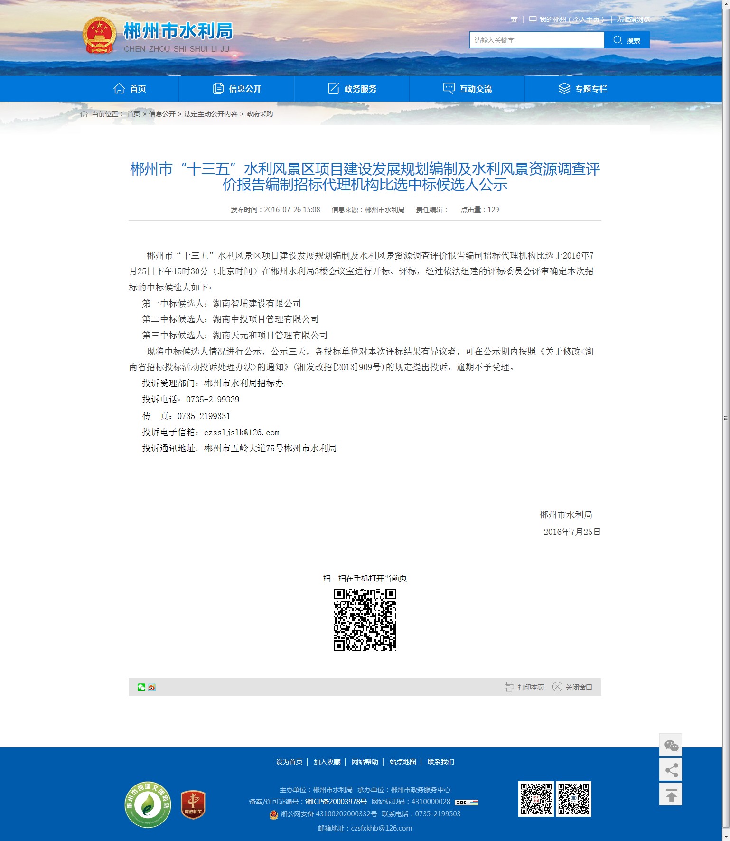Click the green 创建文明城市 badge in footer
The image size is (730, 841).
point(148,804)
